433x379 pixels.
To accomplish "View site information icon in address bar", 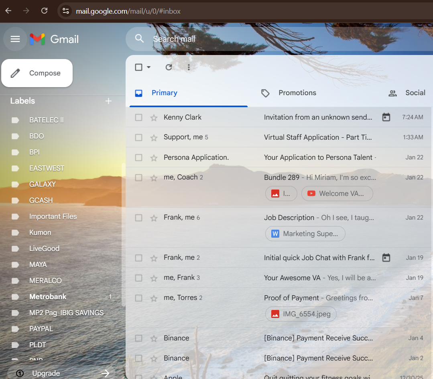I will (66, 11).
